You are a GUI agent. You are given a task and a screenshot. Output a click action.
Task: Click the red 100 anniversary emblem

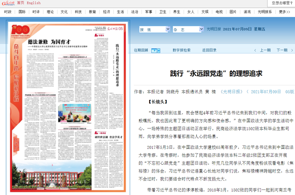[x=20, y=30]
